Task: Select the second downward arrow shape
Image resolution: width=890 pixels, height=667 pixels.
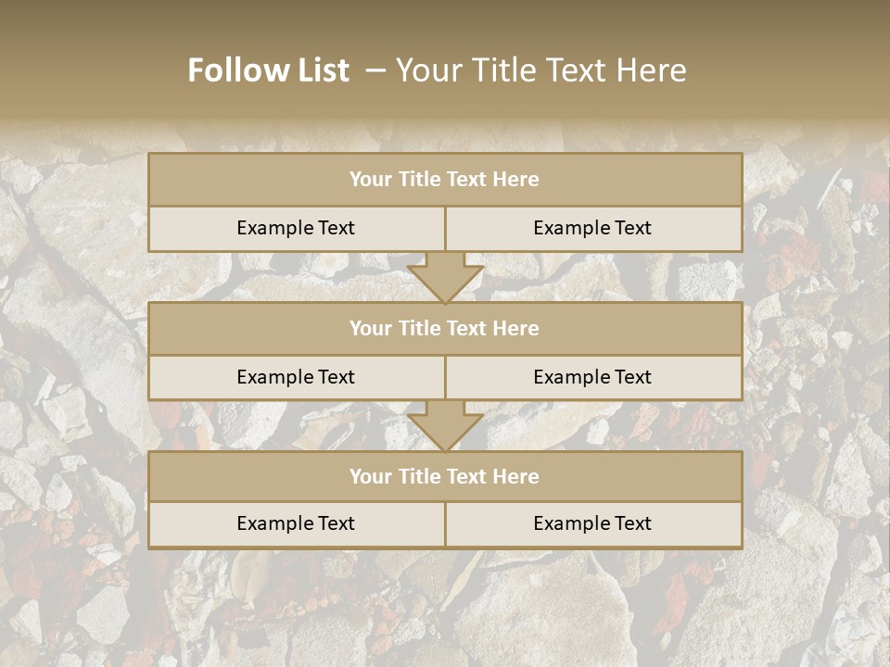Action: coord(446,426)
